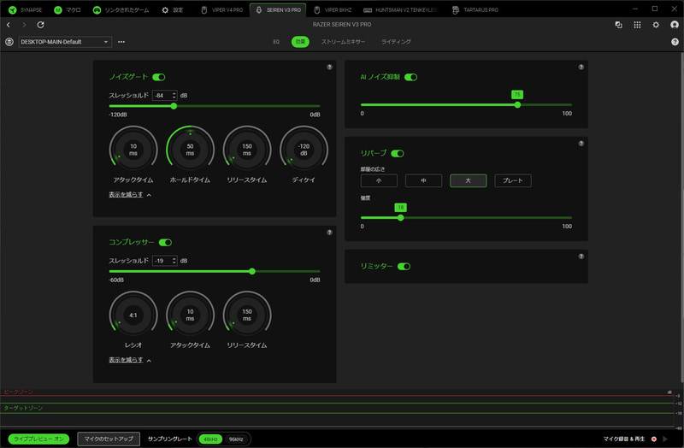The width and height of the screenshot is (684, 448).
Task: Click the noise gate アタックタイム knob
Action: pos(133,150)
